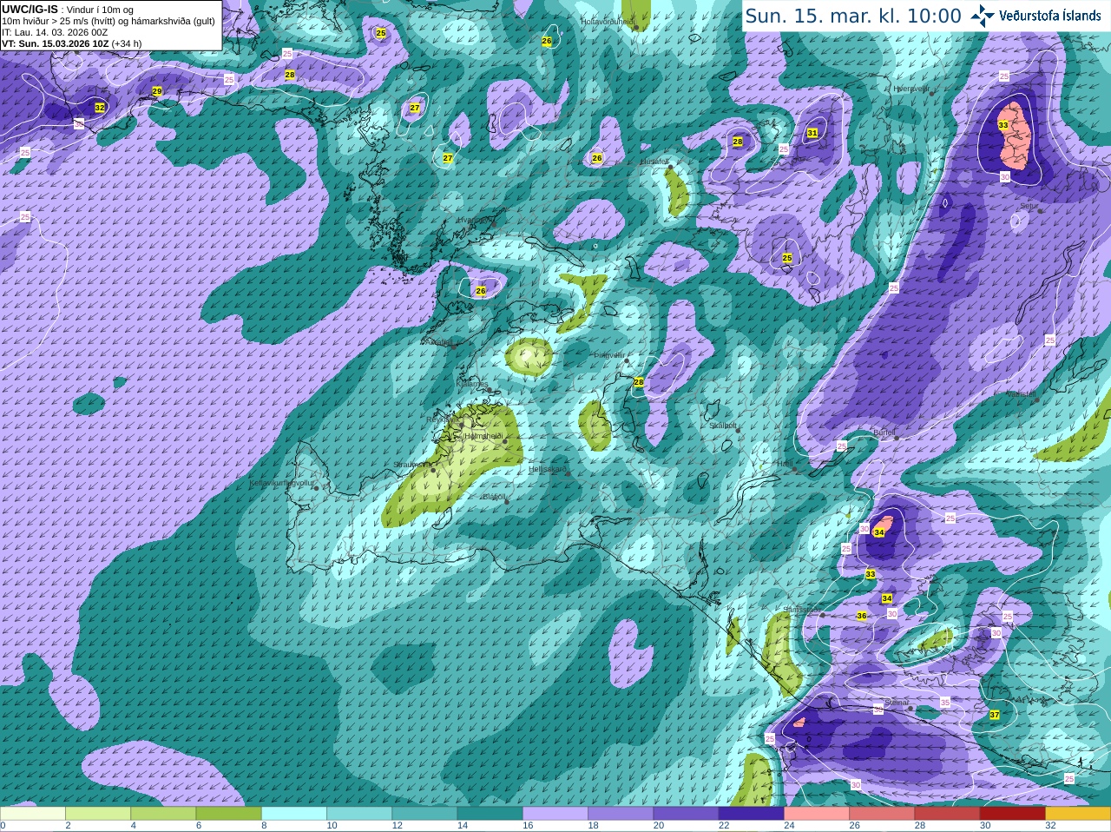Click the IT: Lau. 14. 03. 2026 00Z line
This screenshot has width=1111, height=832.
(x=55, y=32)
